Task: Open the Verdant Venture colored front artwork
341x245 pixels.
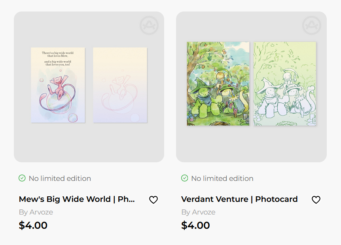Action: (x=218, y=84)
